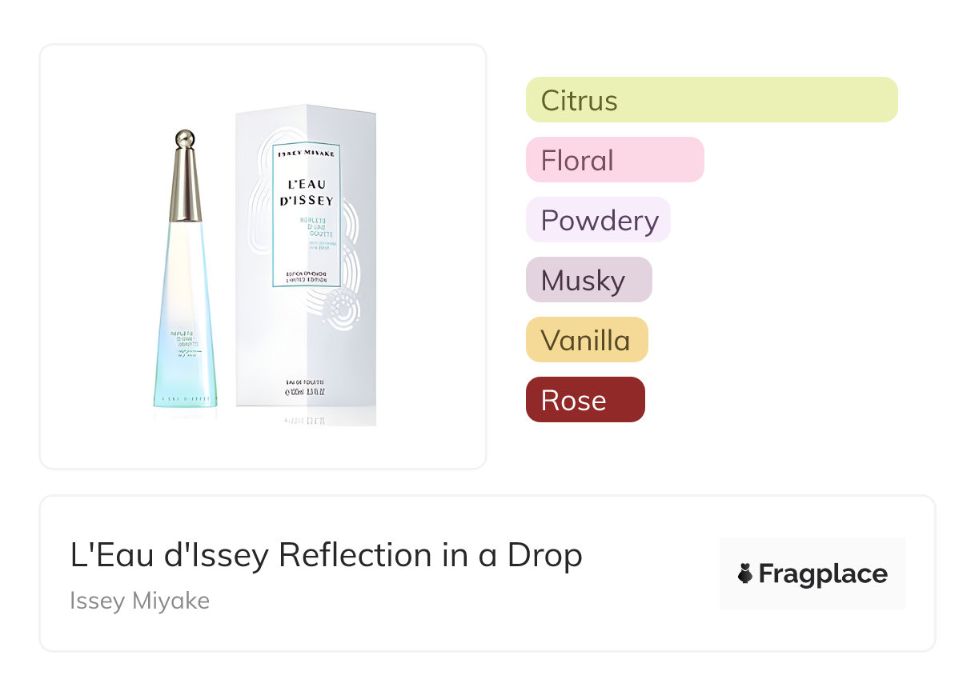The image size is (975, 691).
Task: Click the L'EAU D'ISSEY label on the box
Action: (307, 193)
